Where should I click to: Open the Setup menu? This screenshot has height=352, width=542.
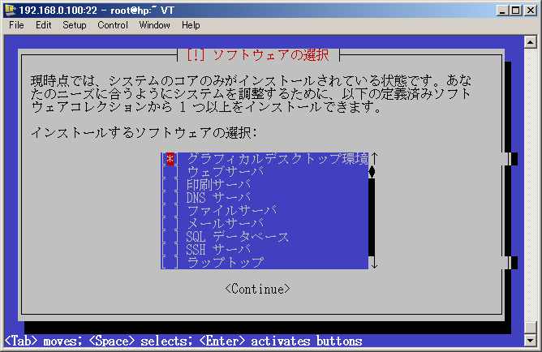pos(75,25)
